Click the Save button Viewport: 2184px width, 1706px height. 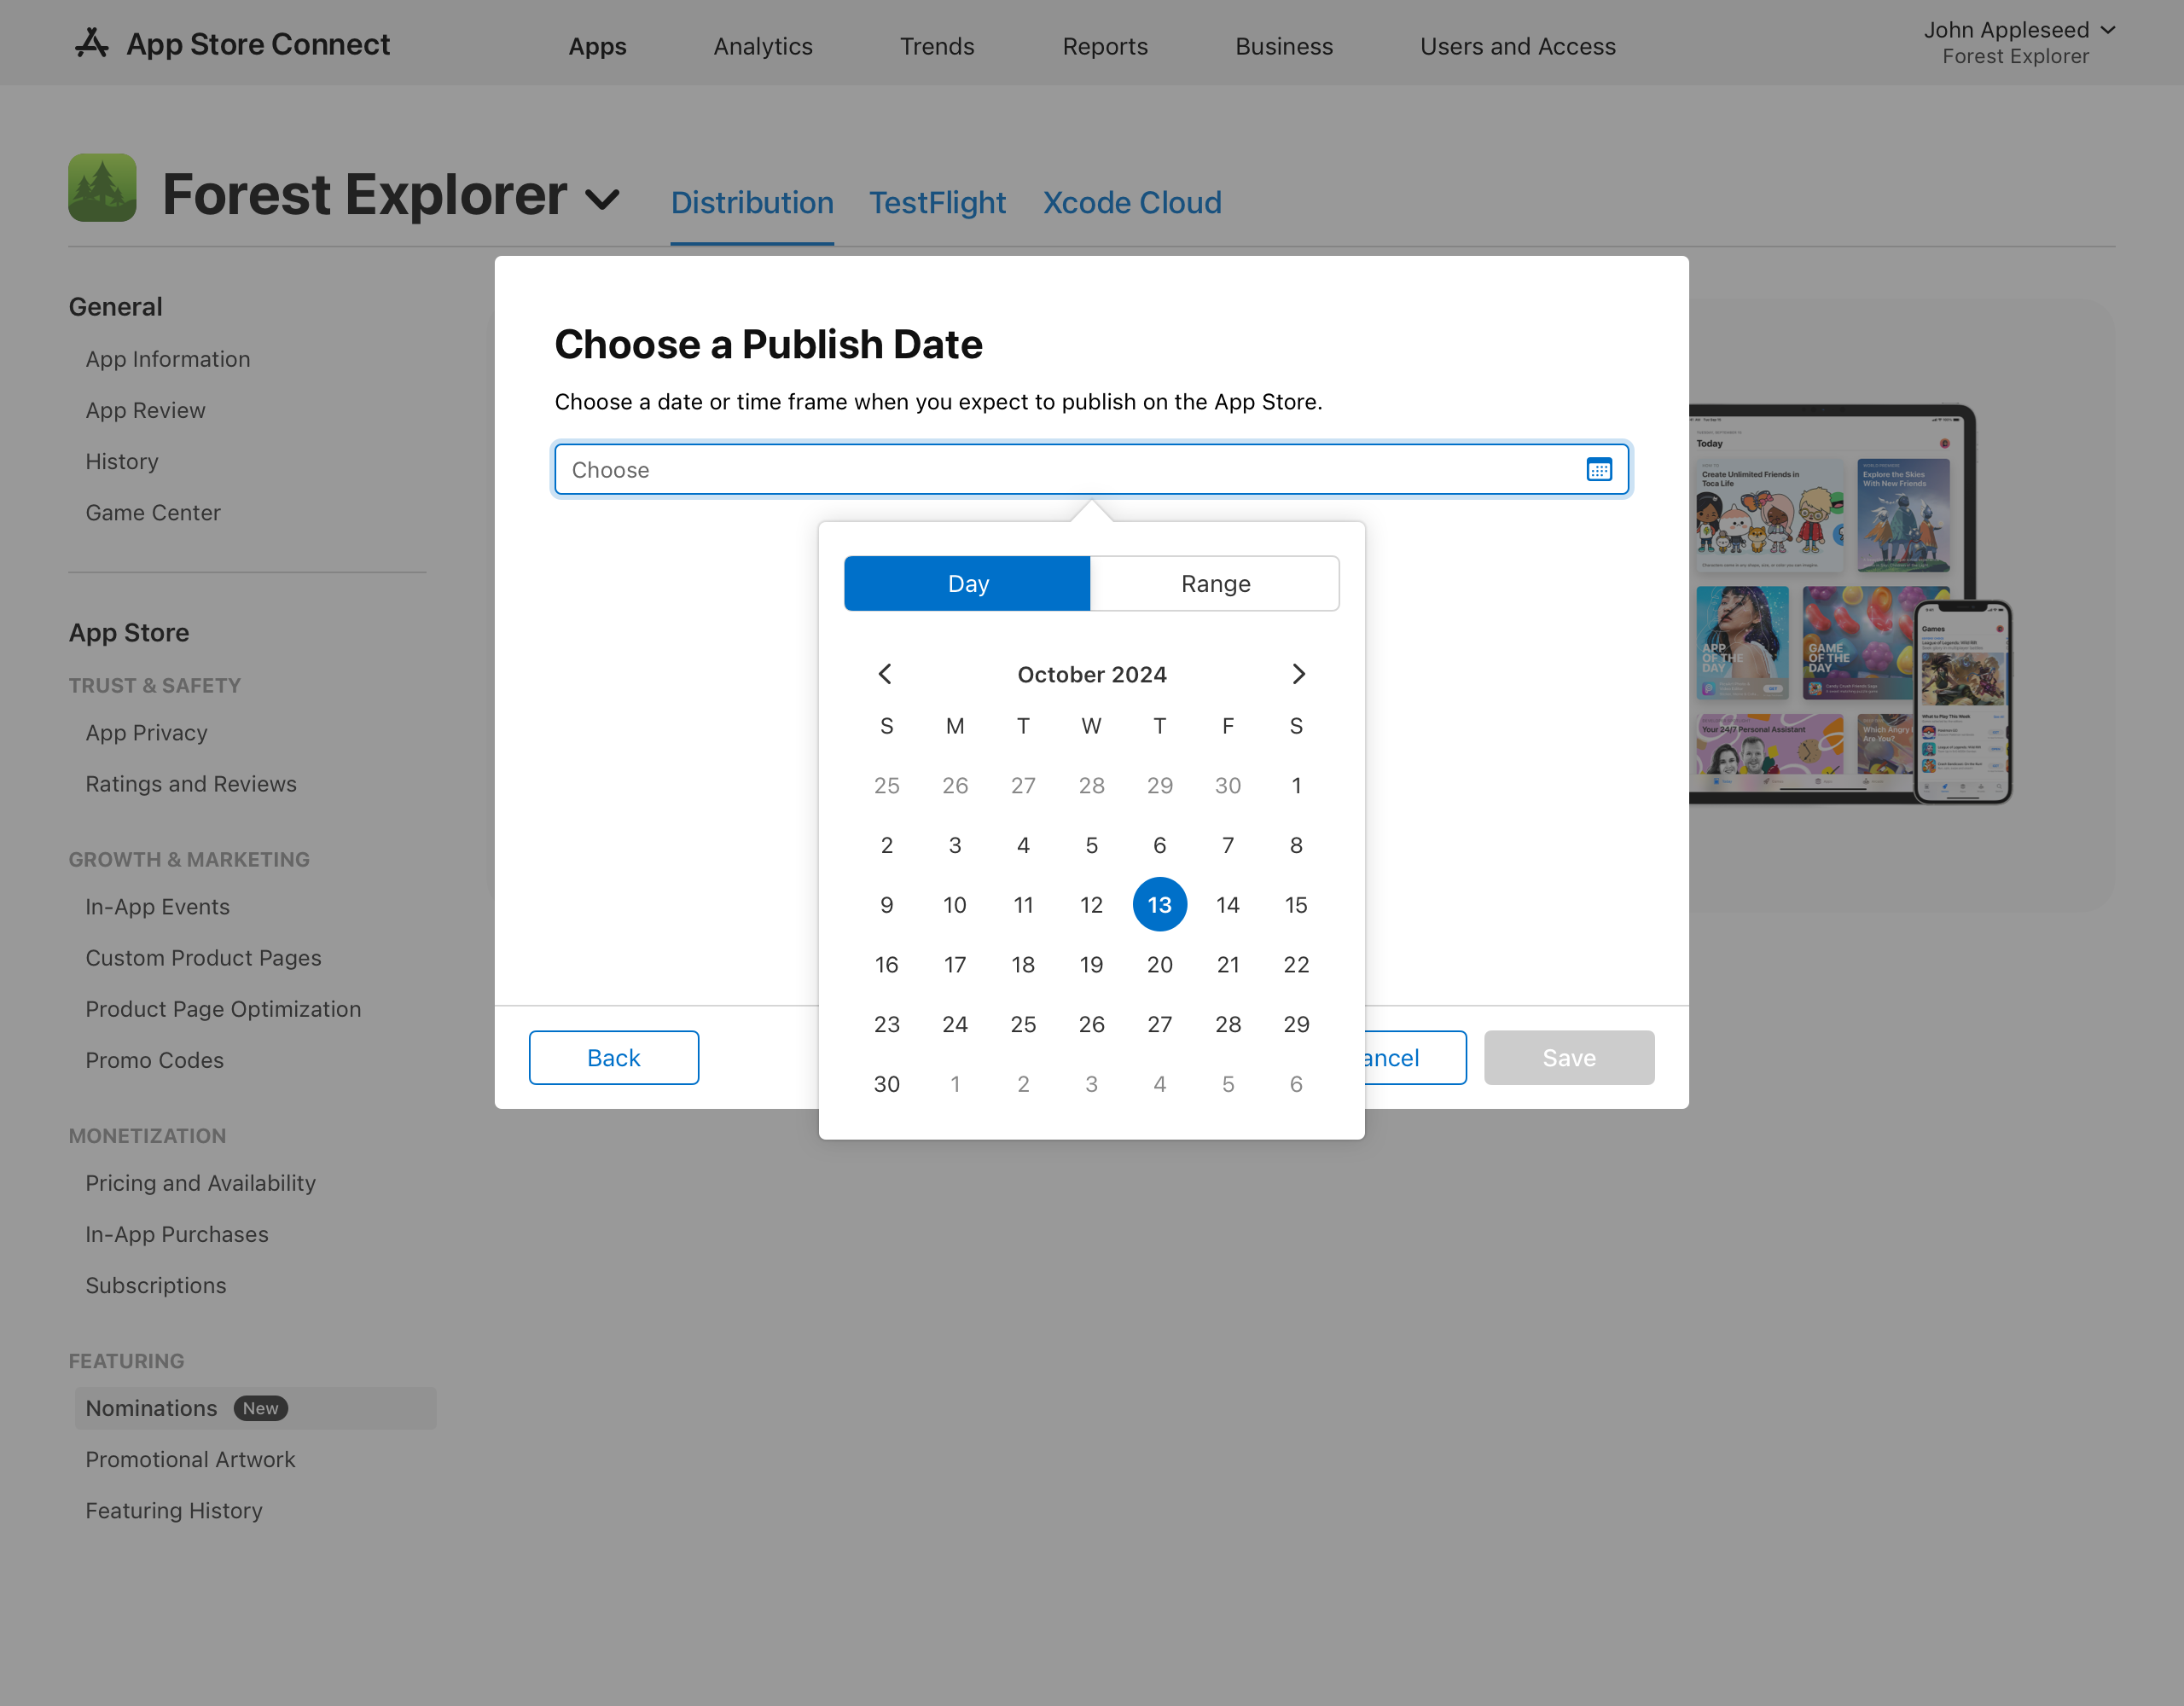pyautogui.click(x=1569, y=1057)
